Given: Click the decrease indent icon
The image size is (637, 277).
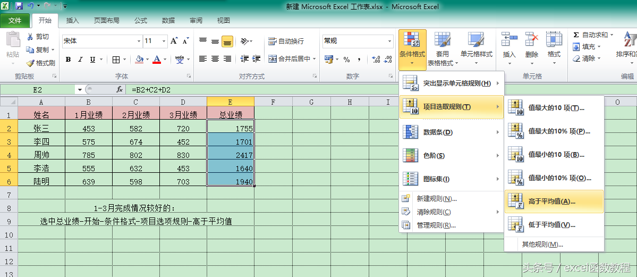Looking at the screenshot, I should pos(244,59).
